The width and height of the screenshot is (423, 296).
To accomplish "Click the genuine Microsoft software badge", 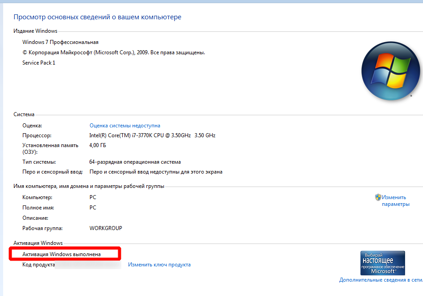I will 383,263.
